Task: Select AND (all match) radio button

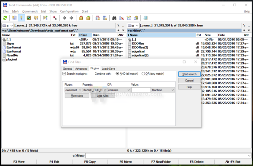Action: pos(117,74)
